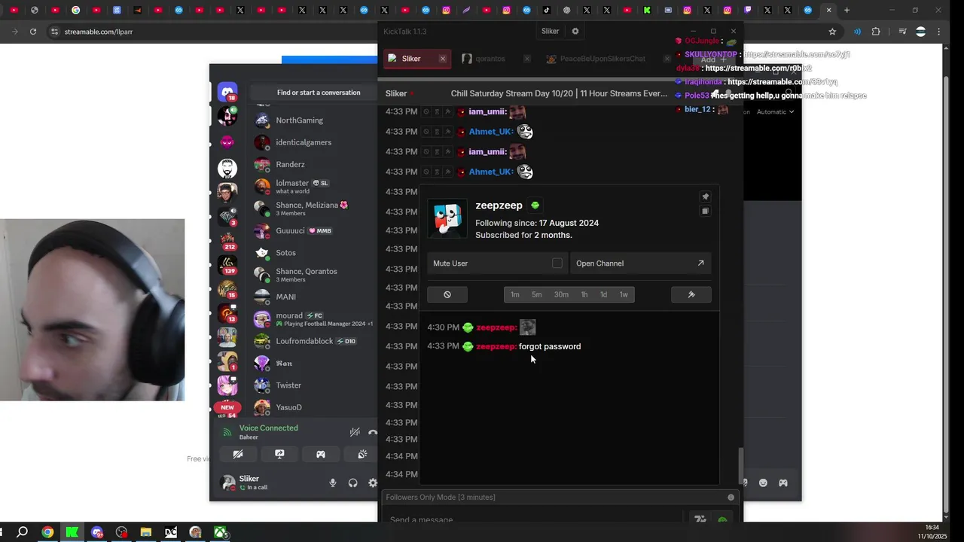Copy zeepzeep username icon
Screen dimensions: 964x542
click(706, 211)
